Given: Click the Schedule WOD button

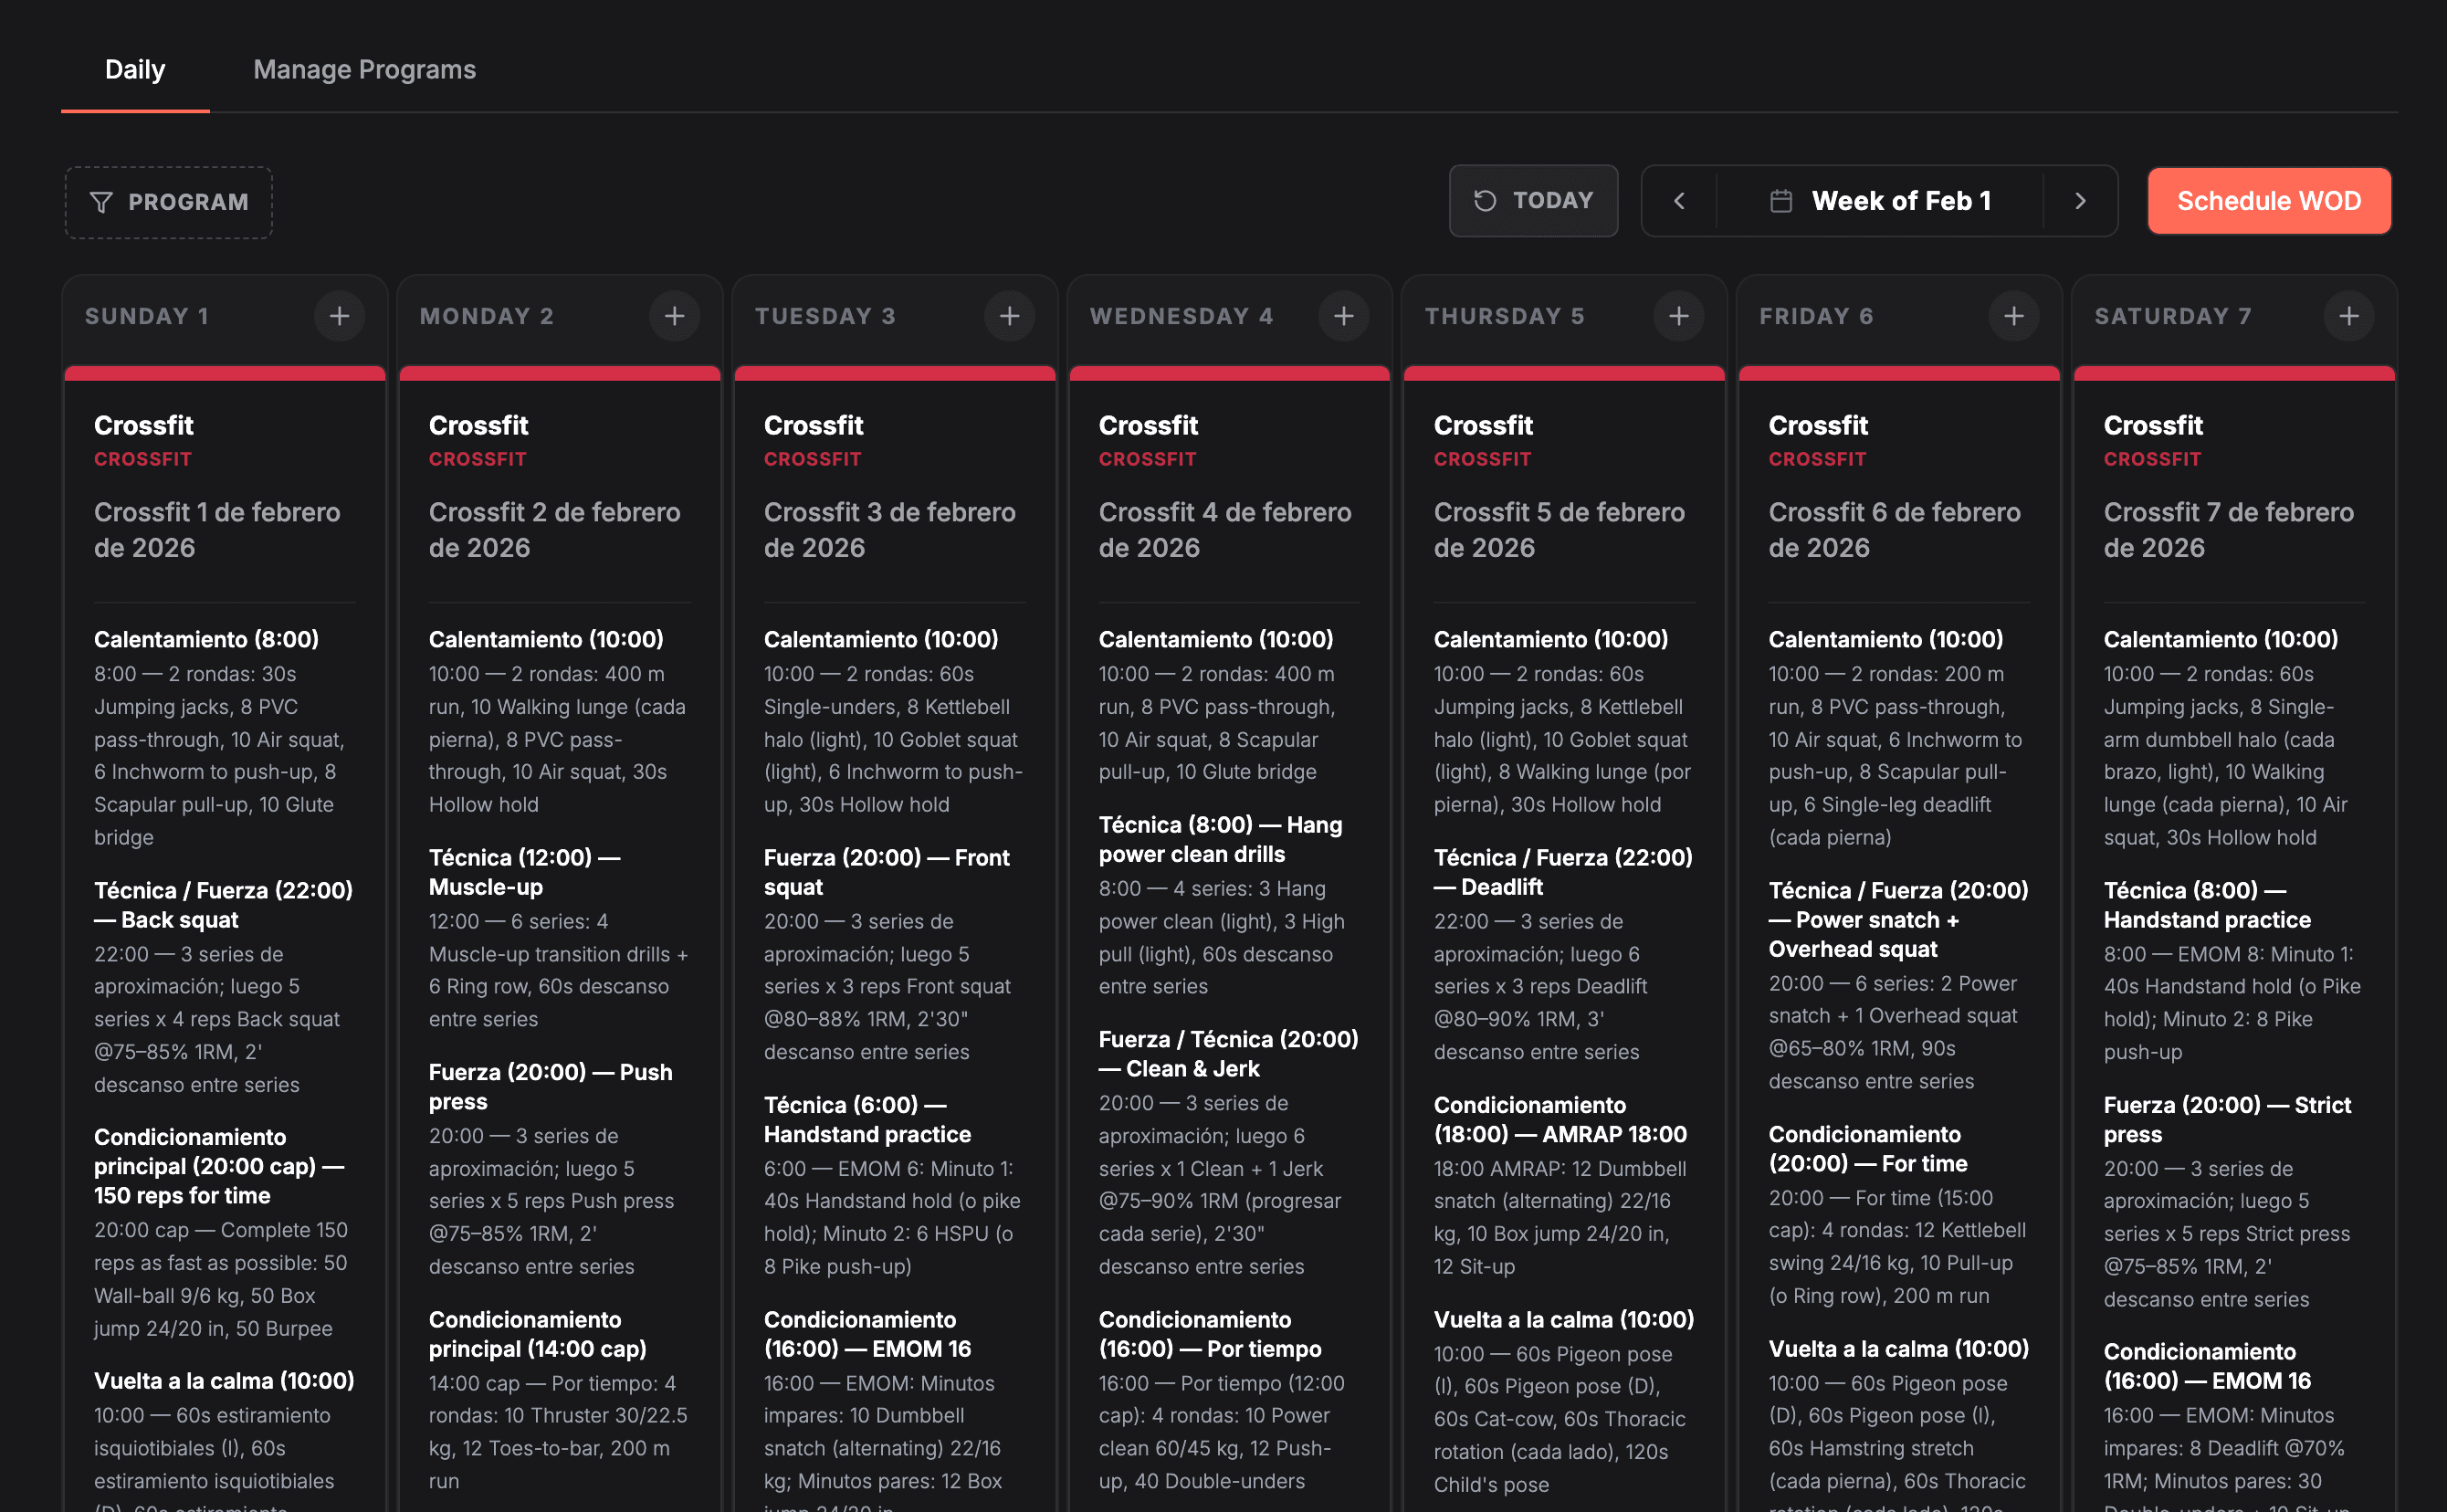Looking at the screenshot, I should pos(2268,201).
